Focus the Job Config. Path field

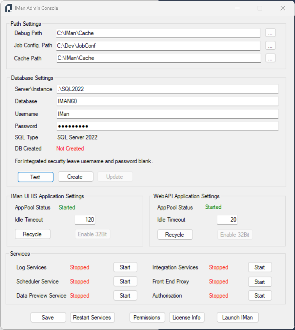pyautogui.click(x=158, y=46)
